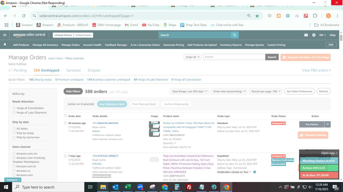Viewport: 343px width, 192px height.
Task: Open the YouTube bookmark
Action: 151,25
